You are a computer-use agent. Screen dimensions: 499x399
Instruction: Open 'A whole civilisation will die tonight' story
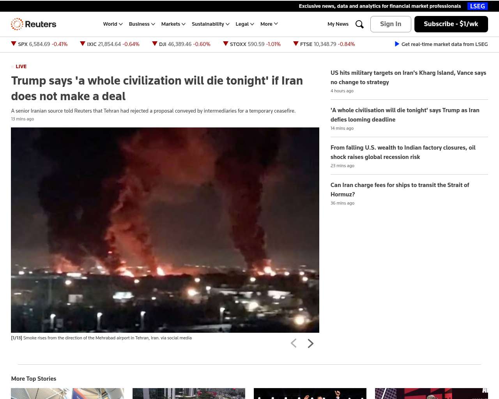pyautogui.click(x=405, y=115)
